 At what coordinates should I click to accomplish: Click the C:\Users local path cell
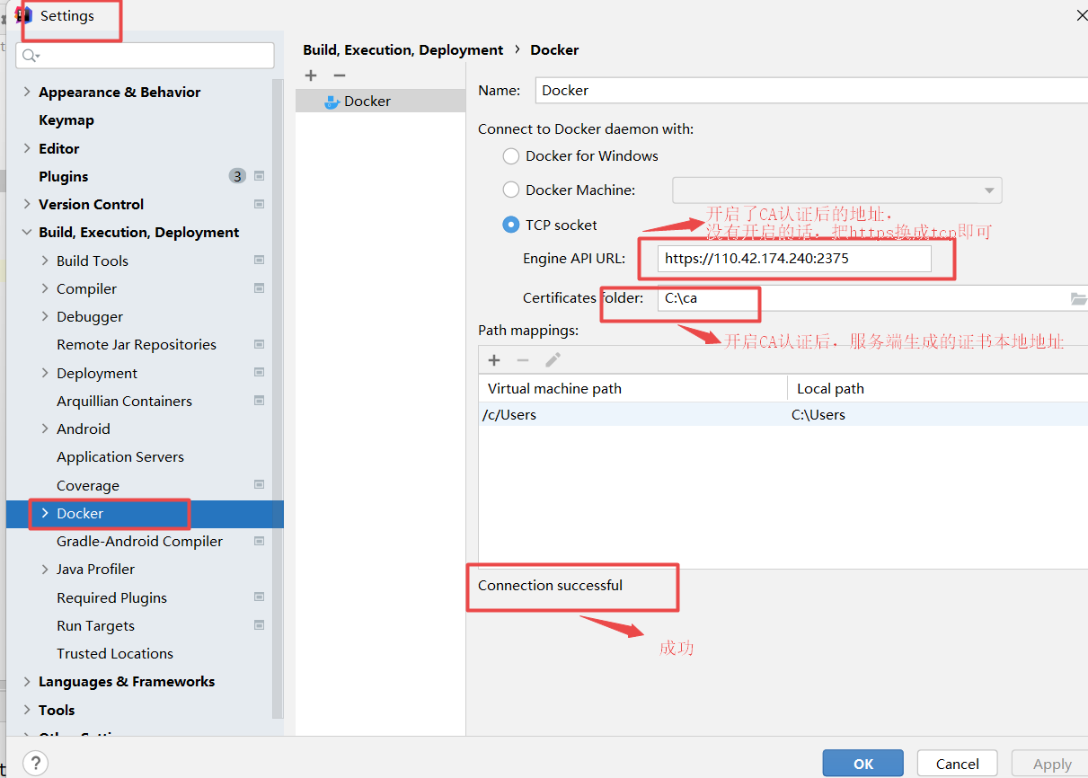(818, 414)
